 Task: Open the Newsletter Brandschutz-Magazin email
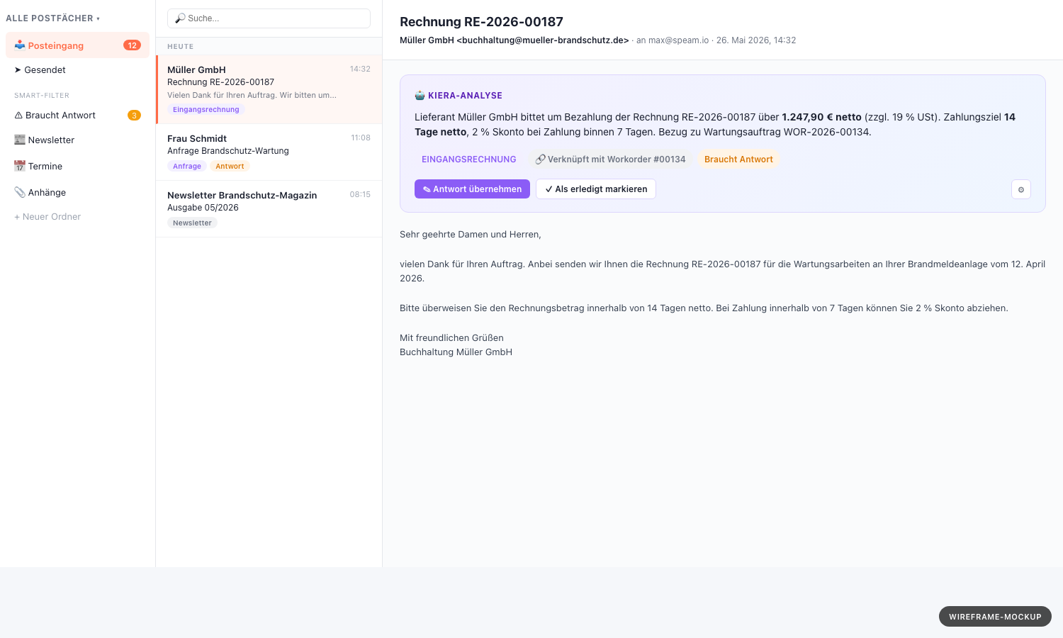(x=269, y=209)
